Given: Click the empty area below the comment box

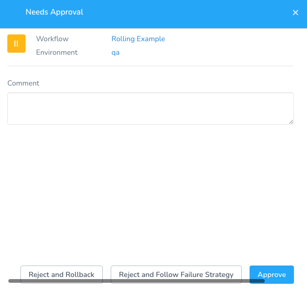Looking at the screenshot, I should tap(150, 194).
